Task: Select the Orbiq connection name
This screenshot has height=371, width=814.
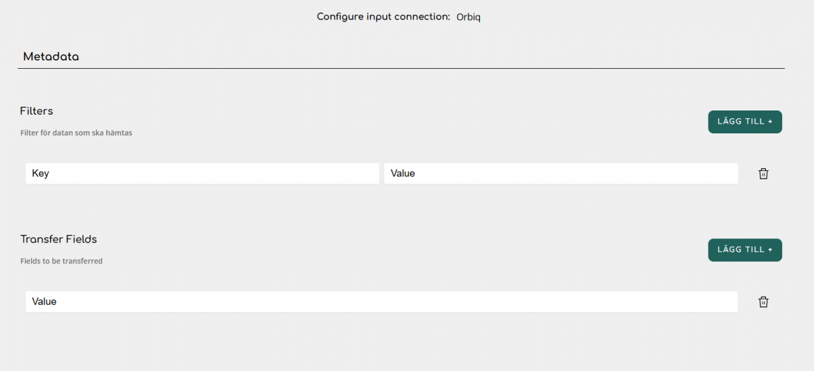Action: click(468, 17)
